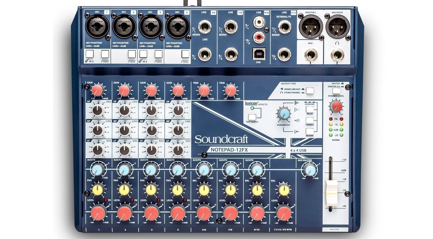Click the channel 1 LEVEL knob
Viewport: 433px width, 239px height.
click(x=98, y=212)
